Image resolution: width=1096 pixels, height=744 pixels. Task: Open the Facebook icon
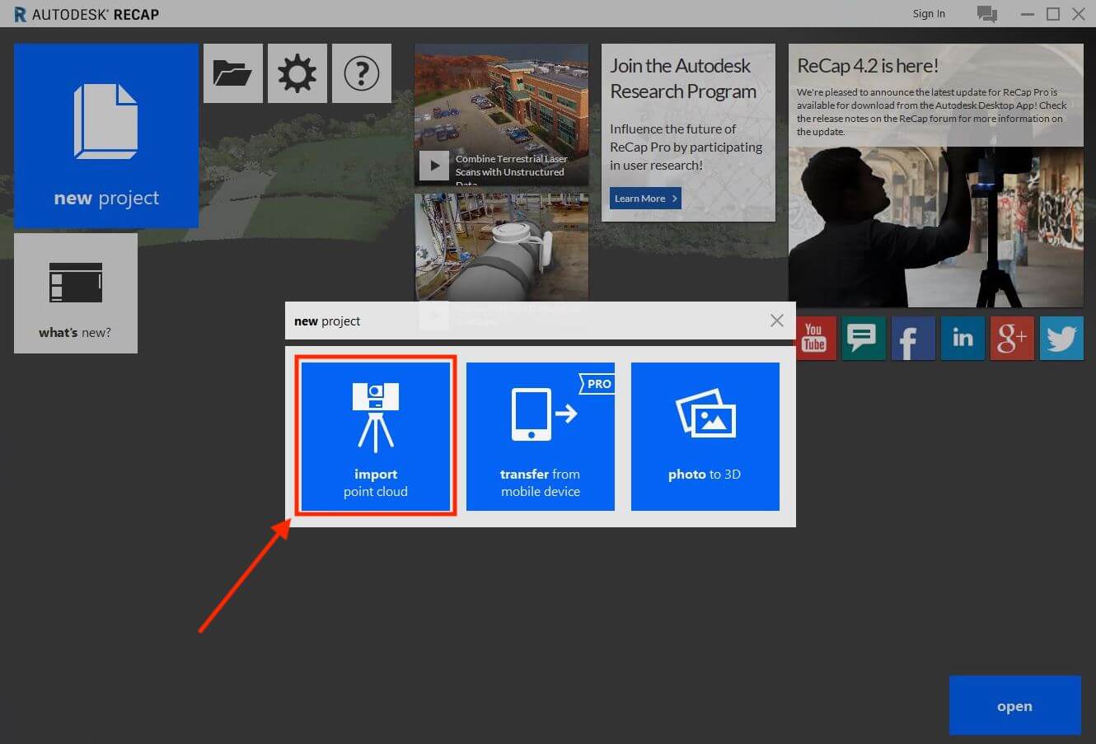coord(913,338)
